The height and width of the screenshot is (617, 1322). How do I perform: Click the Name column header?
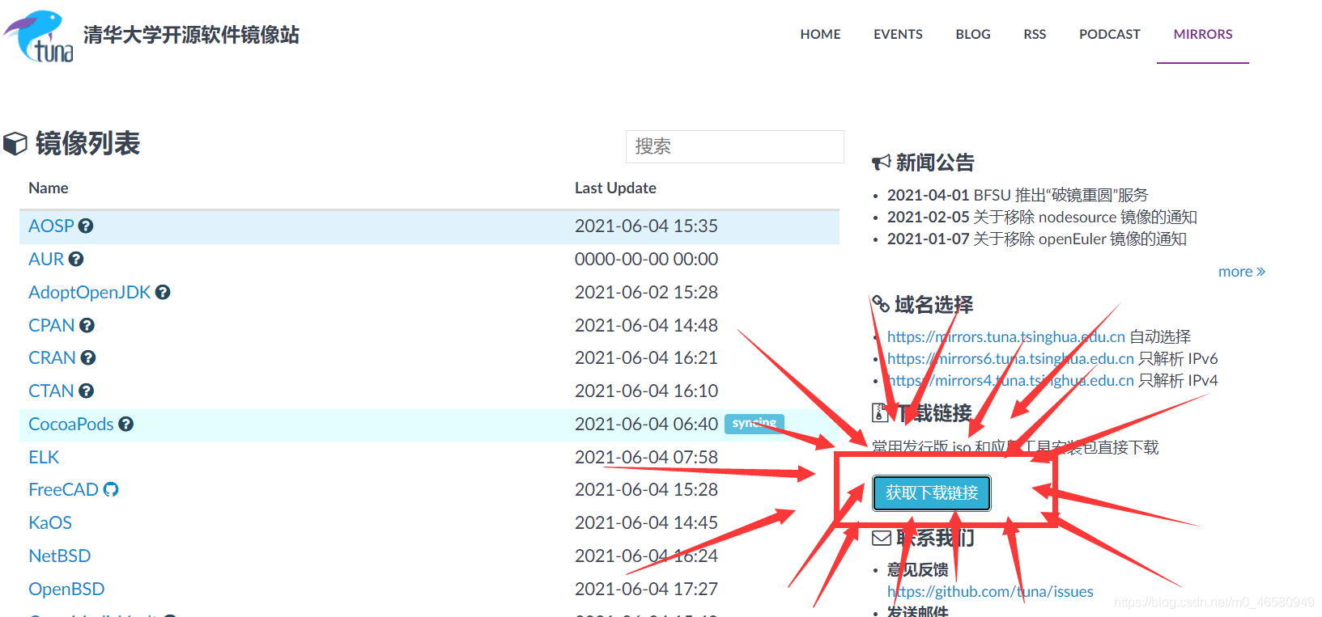[x=49, y=188]
